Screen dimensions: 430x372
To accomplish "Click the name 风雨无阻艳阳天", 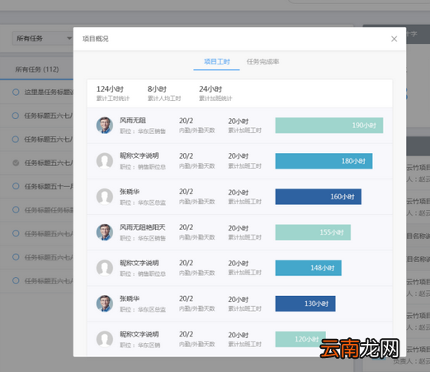I will pos(143,227).
